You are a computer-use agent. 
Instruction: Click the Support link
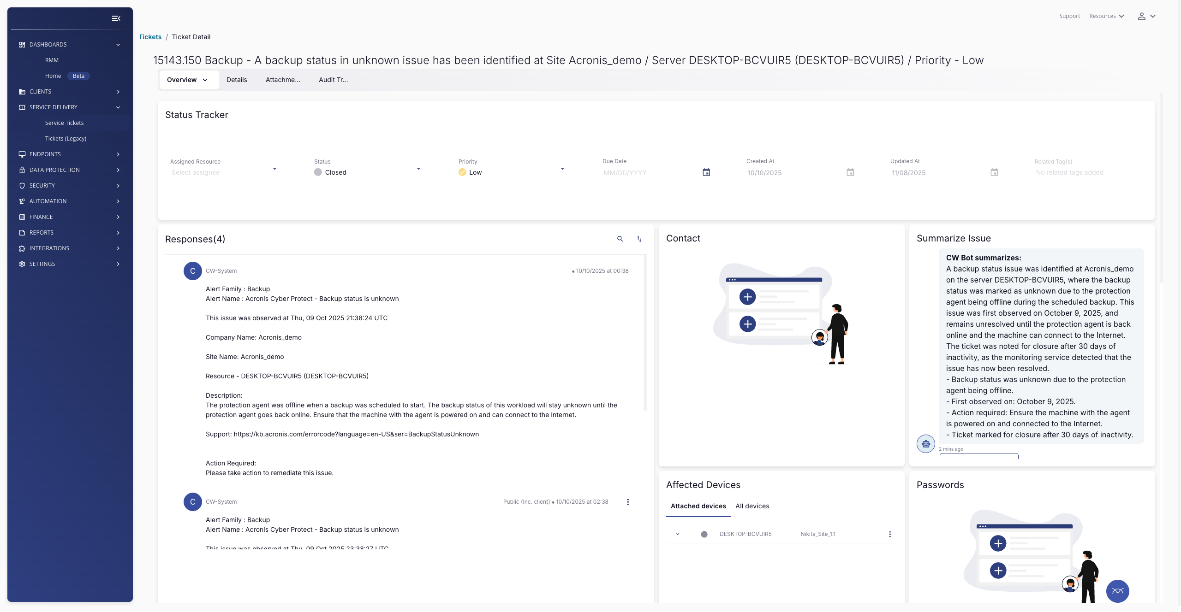coord(1069,16)
